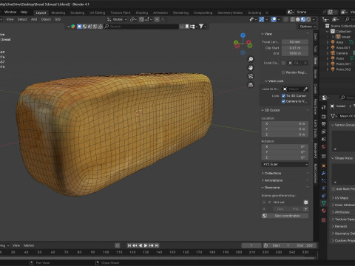Click the blue Z axis on navigation gizmo
Image resolution: width=355 pixels, height=266 pixels.
(243, 35)
